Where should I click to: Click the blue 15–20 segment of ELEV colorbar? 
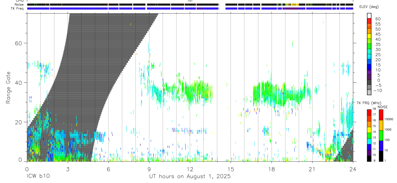[369, 62]
